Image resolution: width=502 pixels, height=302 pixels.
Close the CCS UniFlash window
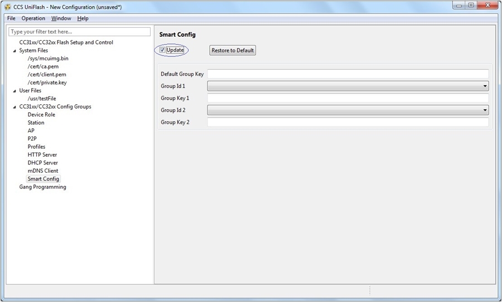pos(487,6)
